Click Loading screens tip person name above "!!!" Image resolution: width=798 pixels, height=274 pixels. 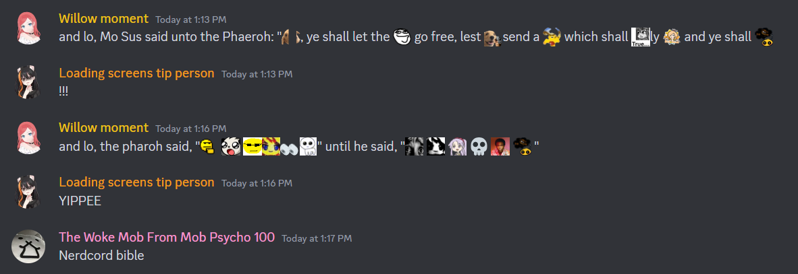pos(136,73)
